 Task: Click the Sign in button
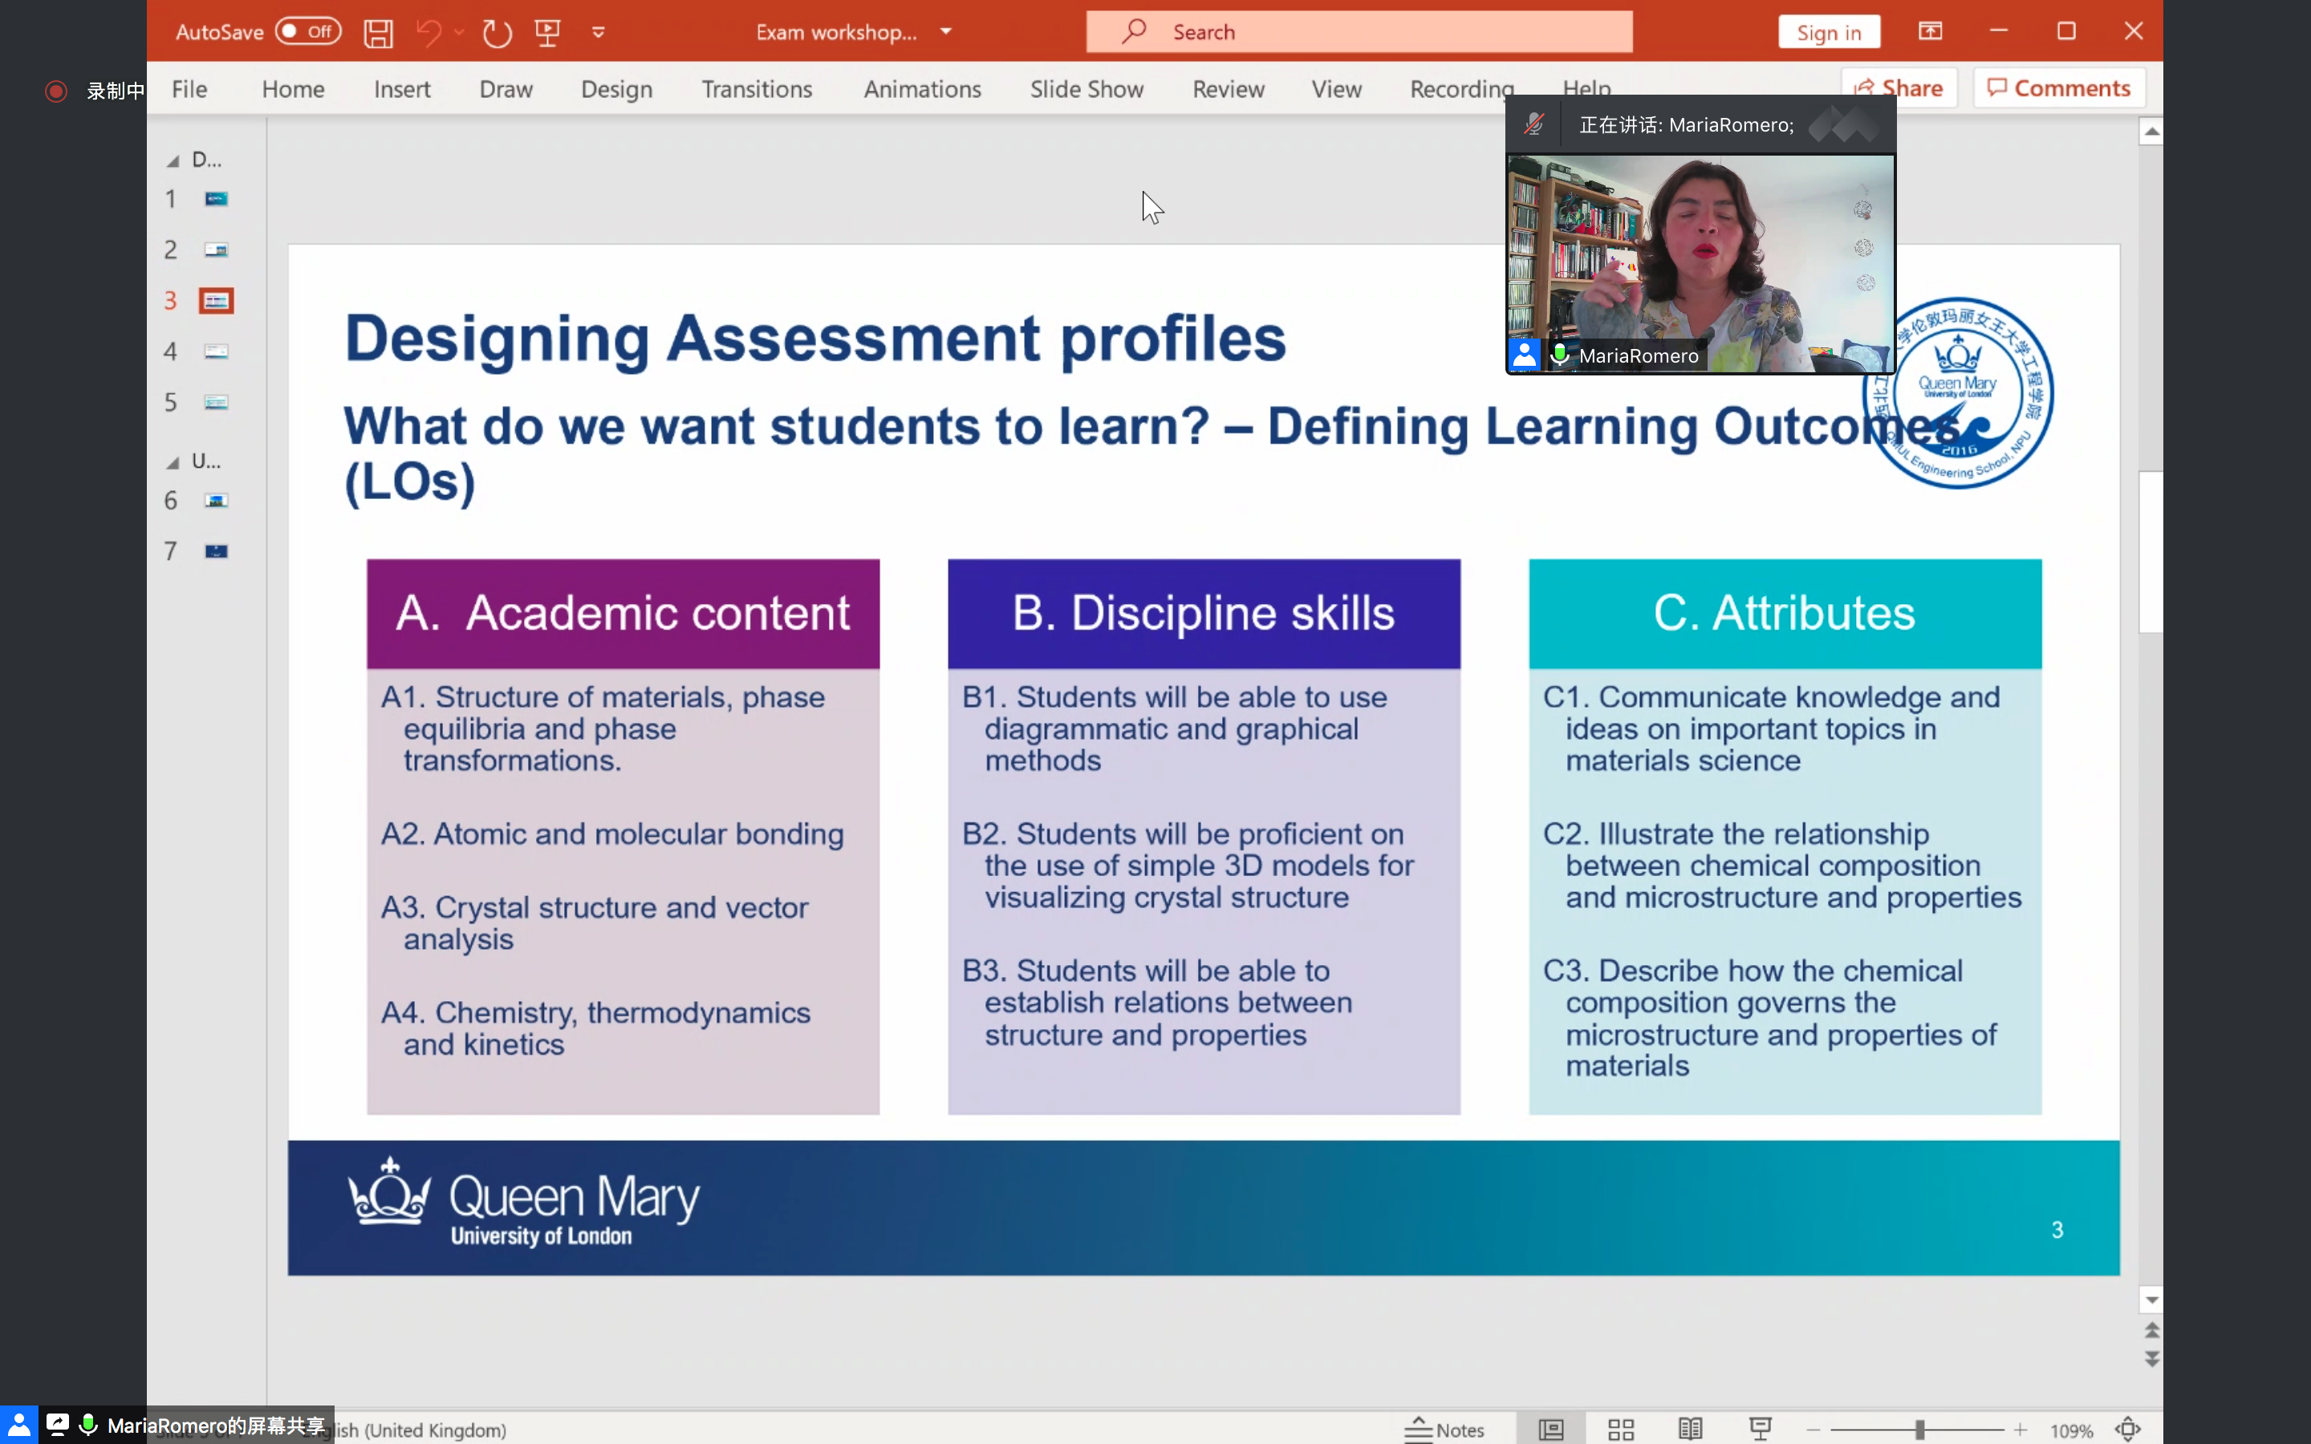[x=1828, y=31]
